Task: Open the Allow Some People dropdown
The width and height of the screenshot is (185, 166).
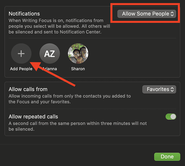Action: (x=147, y=14)
